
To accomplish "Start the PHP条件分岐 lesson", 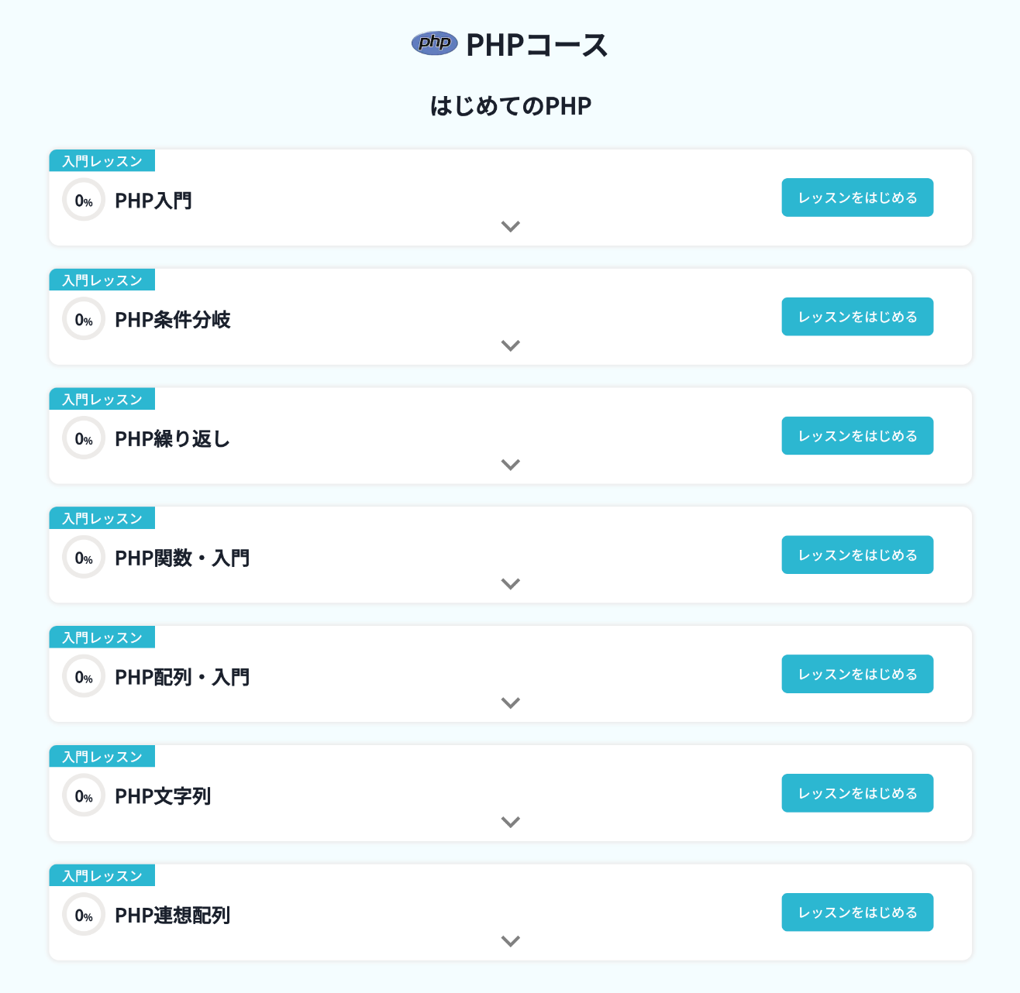I will pos(857,316).
